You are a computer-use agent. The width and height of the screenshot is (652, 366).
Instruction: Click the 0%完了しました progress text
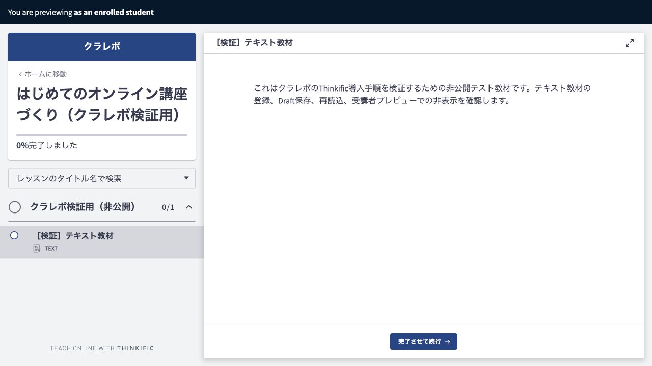click(x=47, y=145)
